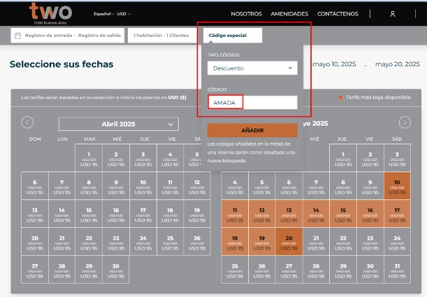
Task: Click the mayo 20, 2025 end date
Action: 397,64
